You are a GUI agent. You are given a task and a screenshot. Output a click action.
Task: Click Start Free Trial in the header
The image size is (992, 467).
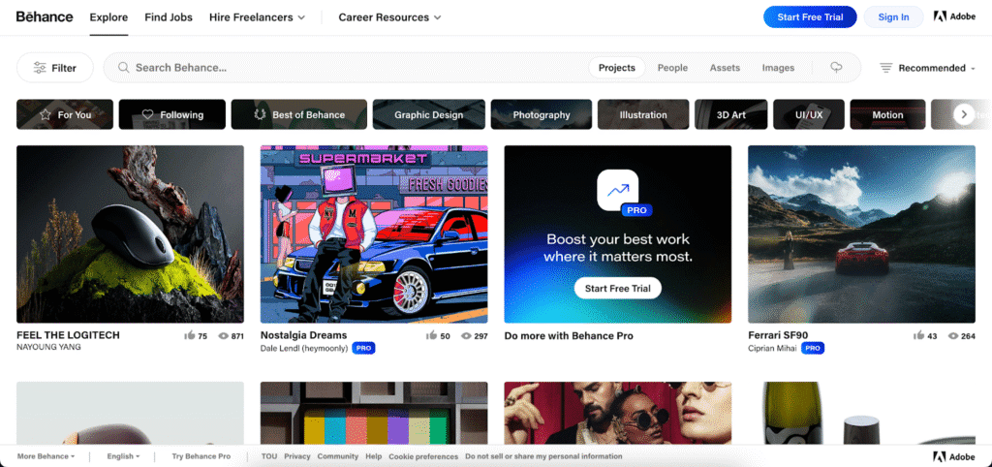(x=810, y=16)
